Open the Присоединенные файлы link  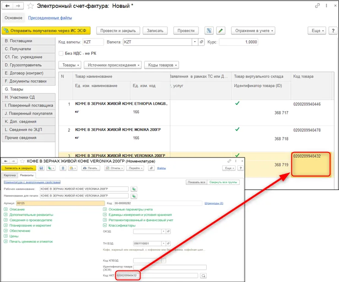point(50,18)
